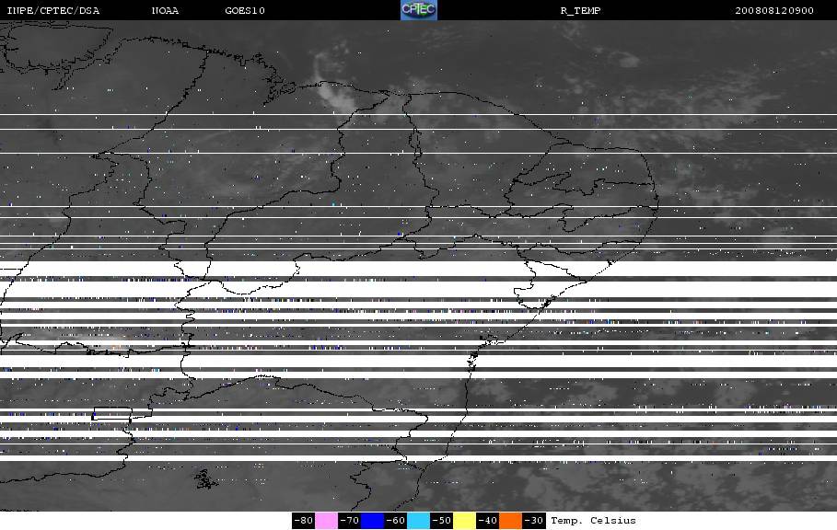Click the CPTEC logo in the header
The height and width of the screenshot is (530, 837).
pos(418,10)
